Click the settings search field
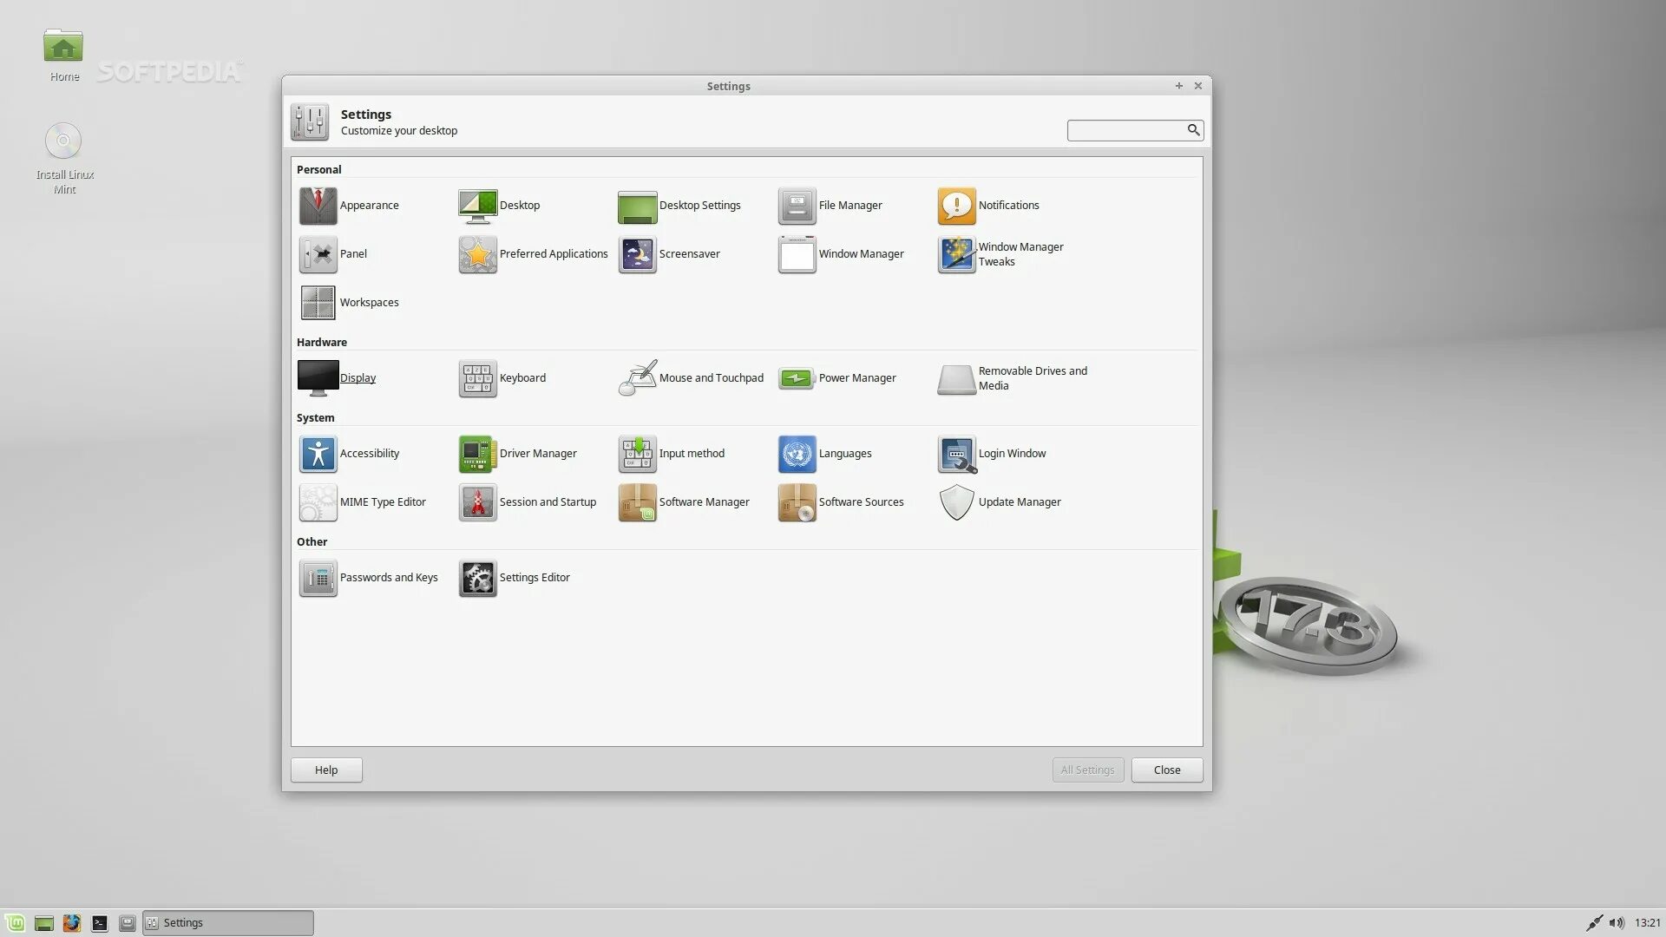The image size is (1666, 937). pyautogui.click(x=1126, y=130)
